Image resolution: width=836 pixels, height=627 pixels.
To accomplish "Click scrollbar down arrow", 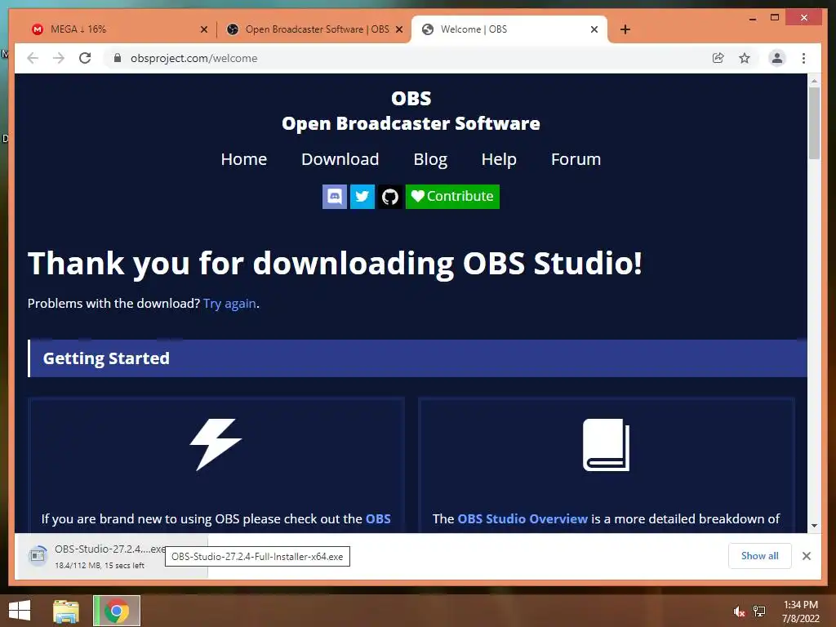I will point(814,526).
